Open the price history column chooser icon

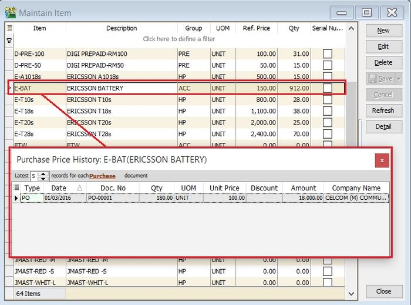pyautogui.click(x=16, y=188)
